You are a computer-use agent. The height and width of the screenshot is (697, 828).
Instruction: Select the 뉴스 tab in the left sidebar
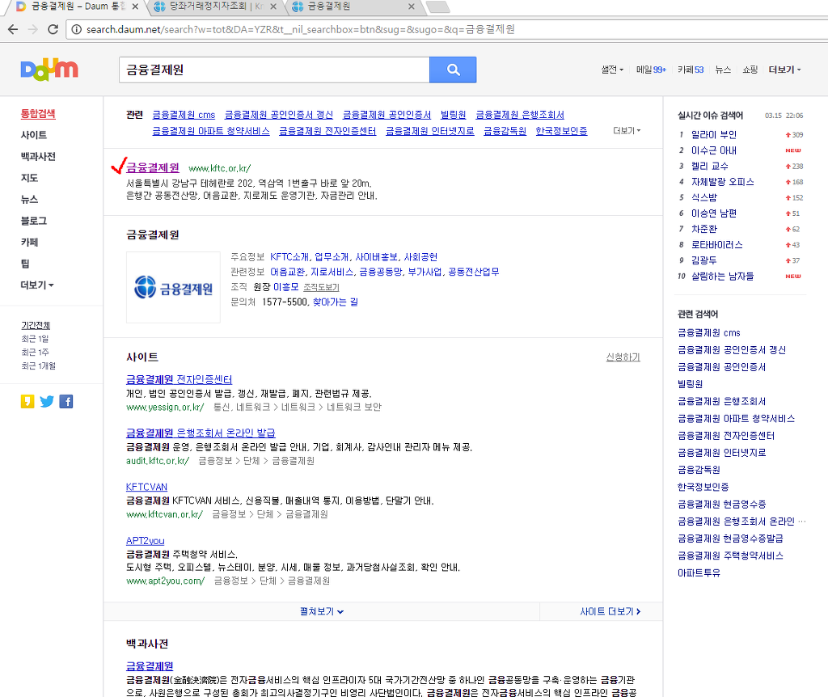point(29,199)
